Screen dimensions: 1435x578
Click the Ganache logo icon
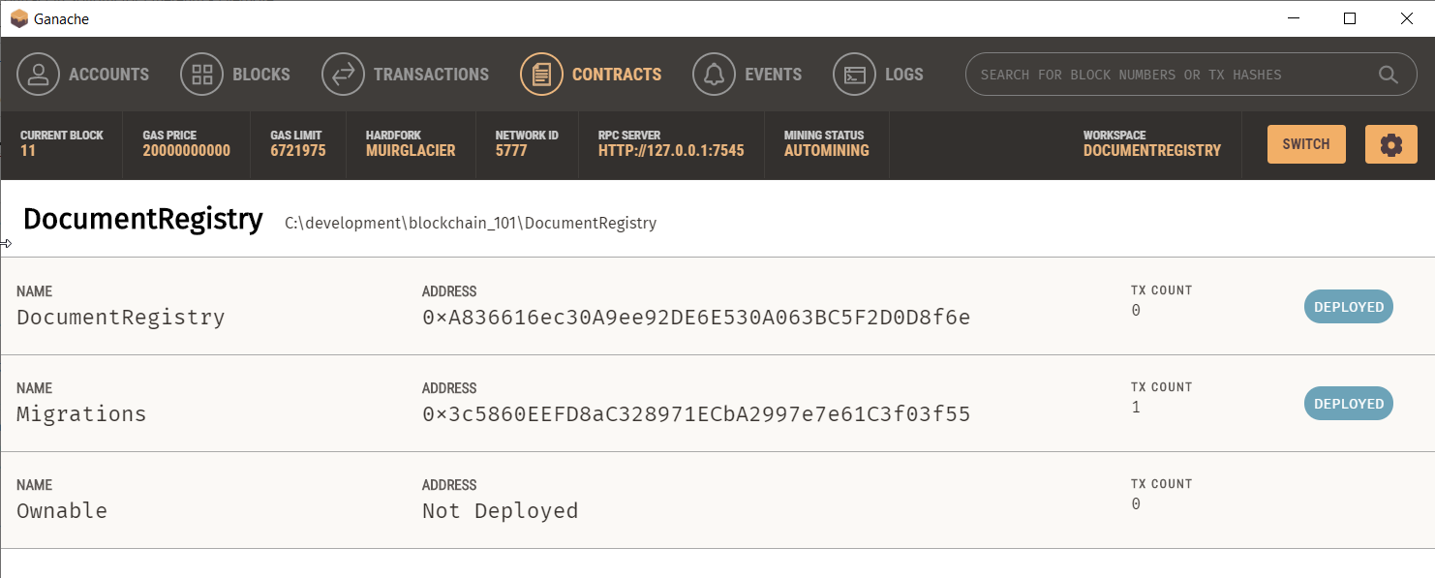18,17
